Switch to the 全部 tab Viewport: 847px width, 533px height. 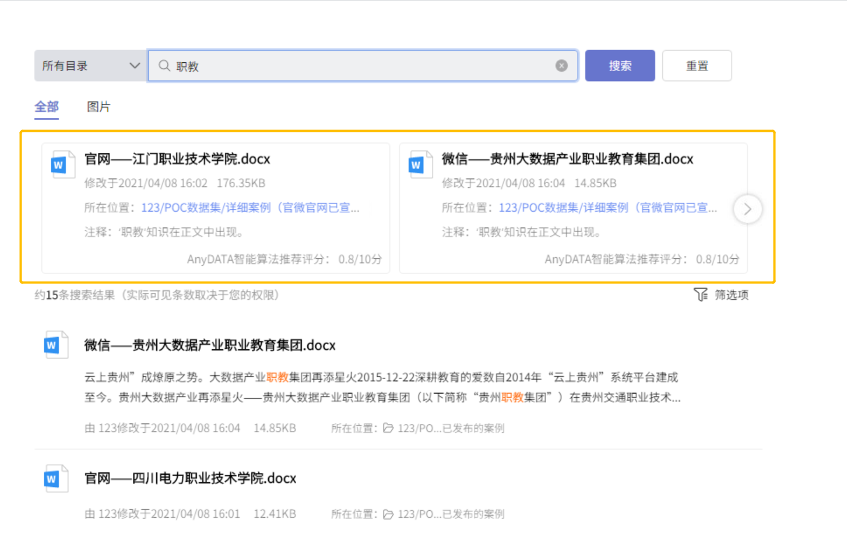click(x=47, y=107)
